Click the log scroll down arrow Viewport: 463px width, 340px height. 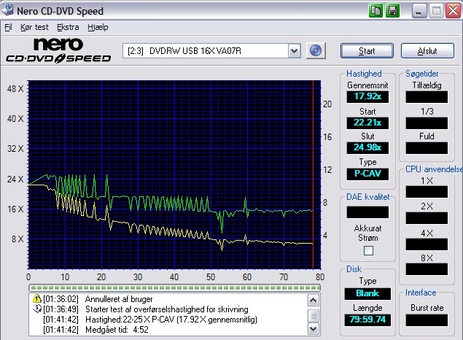click(x=313, y=328)
